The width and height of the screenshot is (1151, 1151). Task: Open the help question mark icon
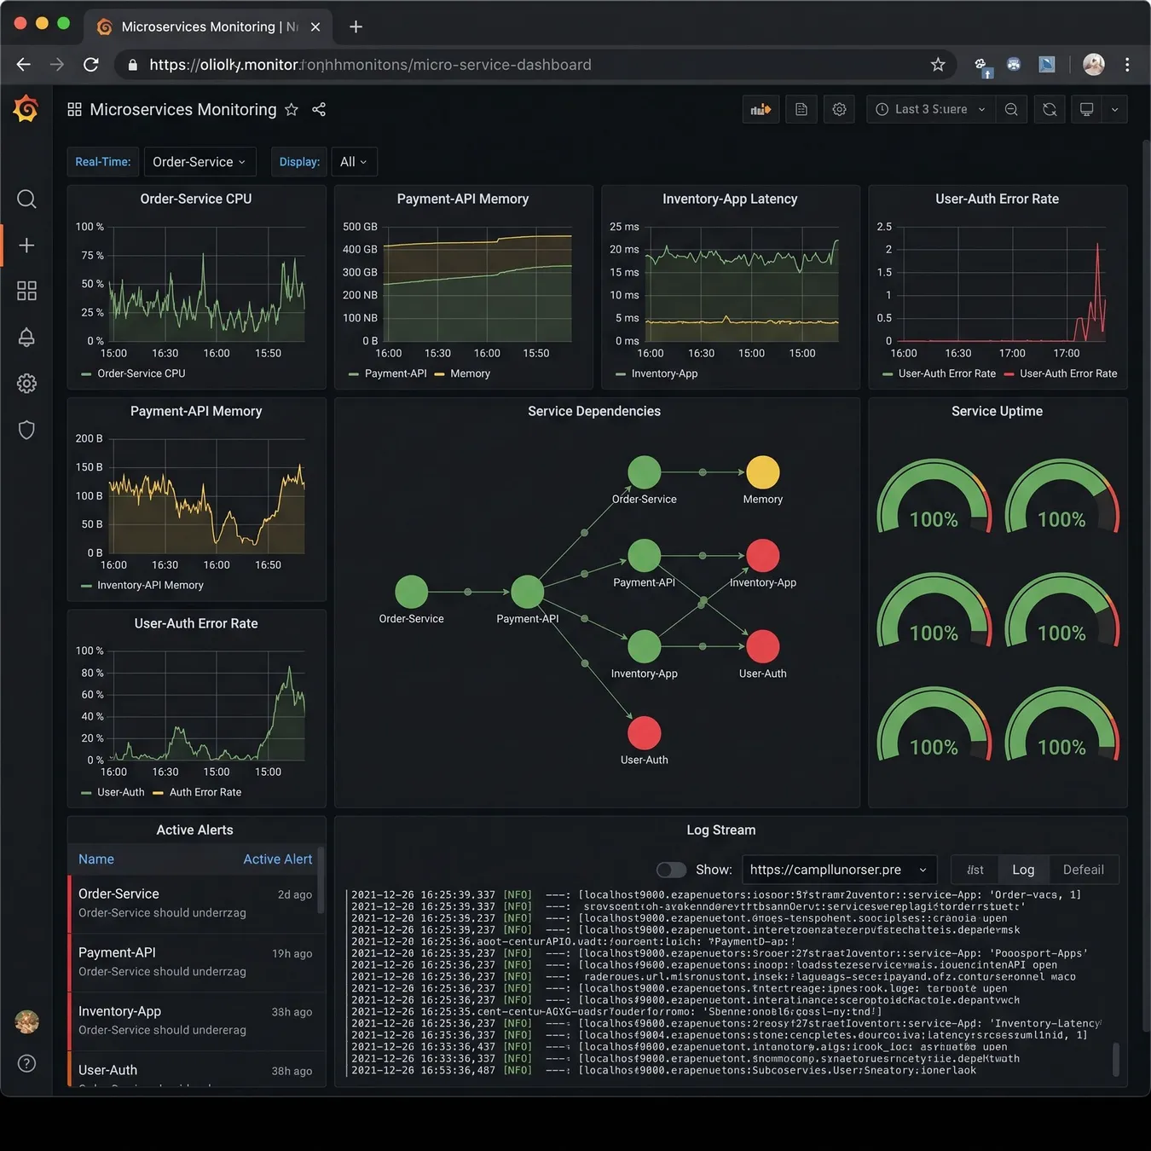click(x=26, y=1063)
